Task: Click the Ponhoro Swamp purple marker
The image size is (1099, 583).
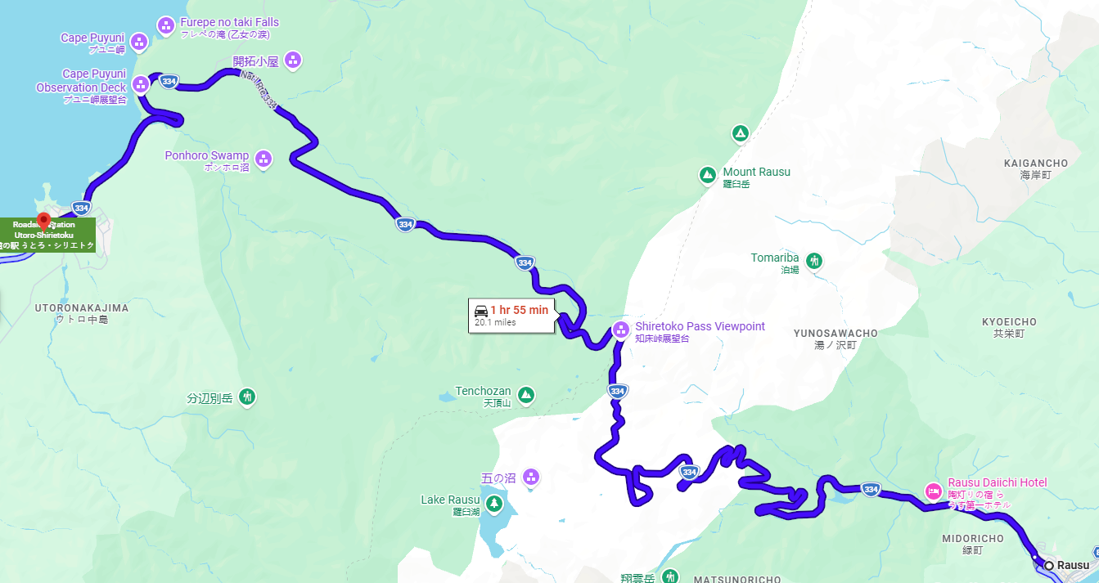Action: point(263,159)
